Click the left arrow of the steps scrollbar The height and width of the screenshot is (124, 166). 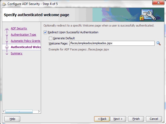point(4,111)
